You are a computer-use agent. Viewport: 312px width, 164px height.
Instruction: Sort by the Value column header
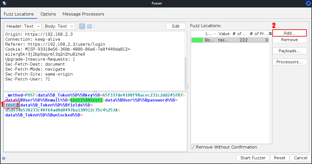tap(224, 34)
